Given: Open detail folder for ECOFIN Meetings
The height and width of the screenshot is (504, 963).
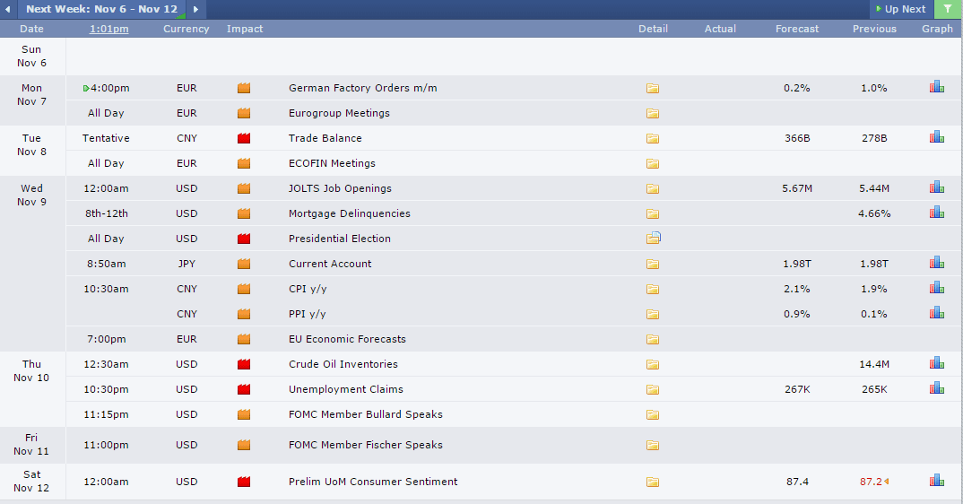Looking at the screenshot, I should click(653, 164).
